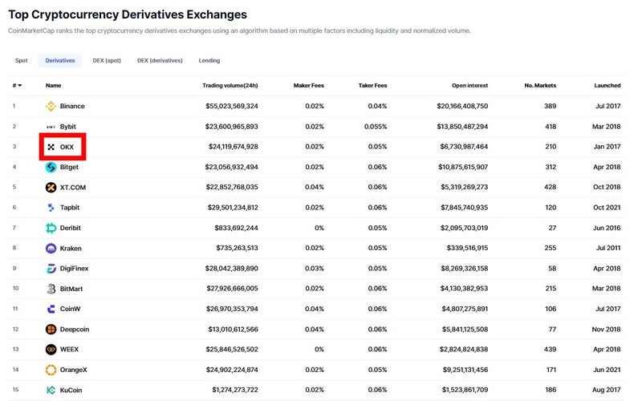Toggle rank sort arrow next to #
Screen dimensions: 642x401
pyautogui.click(x=19, y=86)
